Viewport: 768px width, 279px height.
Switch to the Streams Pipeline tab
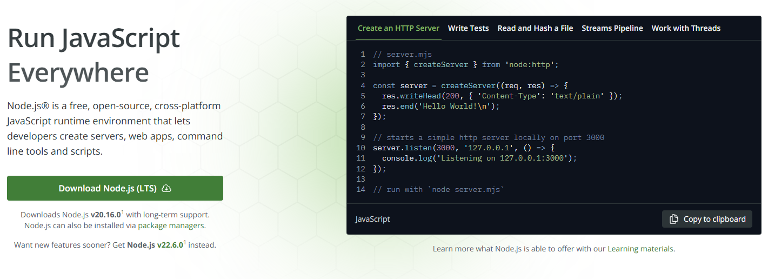tap(612, 28)
